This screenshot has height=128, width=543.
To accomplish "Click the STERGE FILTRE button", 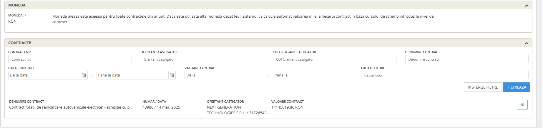I will [x=483, y=87].
